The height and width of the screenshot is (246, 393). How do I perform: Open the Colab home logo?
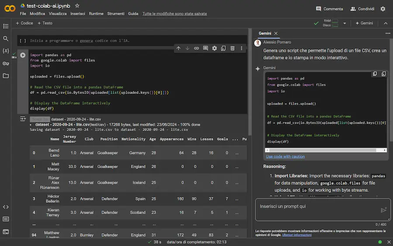(x=10, y=9)
